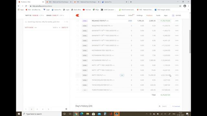Viewport: 207px width, 116px height.
Task: Open the CAGR Calculator bookmark
Action: (108, 10)
